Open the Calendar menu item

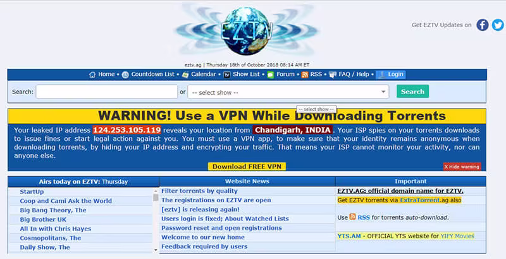(203, 75)
